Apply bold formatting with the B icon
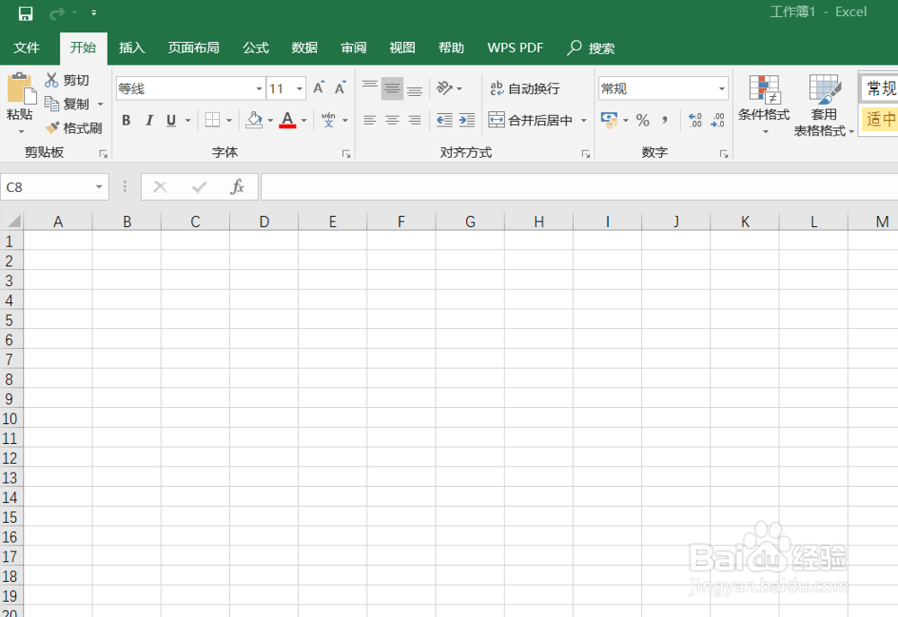Screen dimensions: 898x617 126,119
